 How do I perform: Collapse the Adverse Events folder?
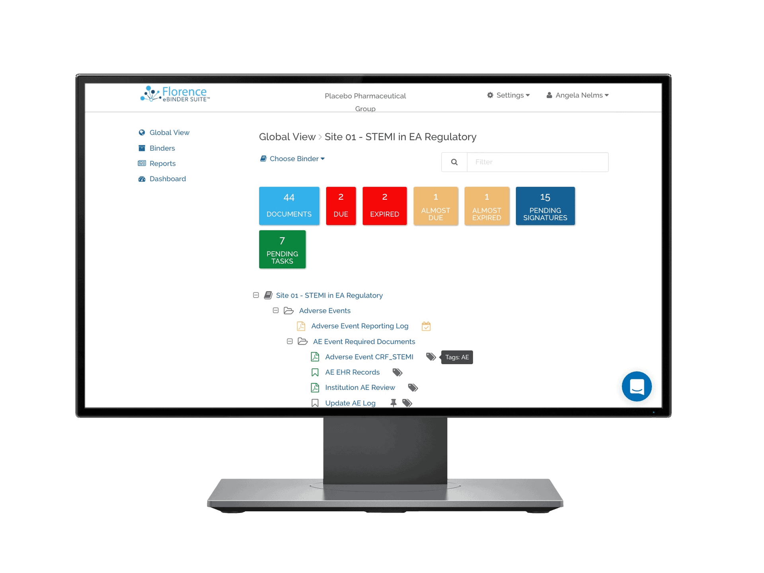pyautogui.click(x=274, y=310)
